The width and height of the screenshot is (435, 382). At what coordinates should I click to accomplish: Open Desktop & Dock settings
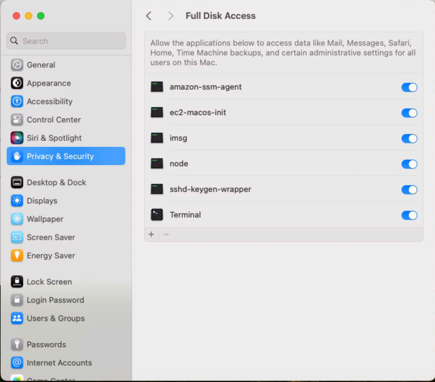point(56,182)
